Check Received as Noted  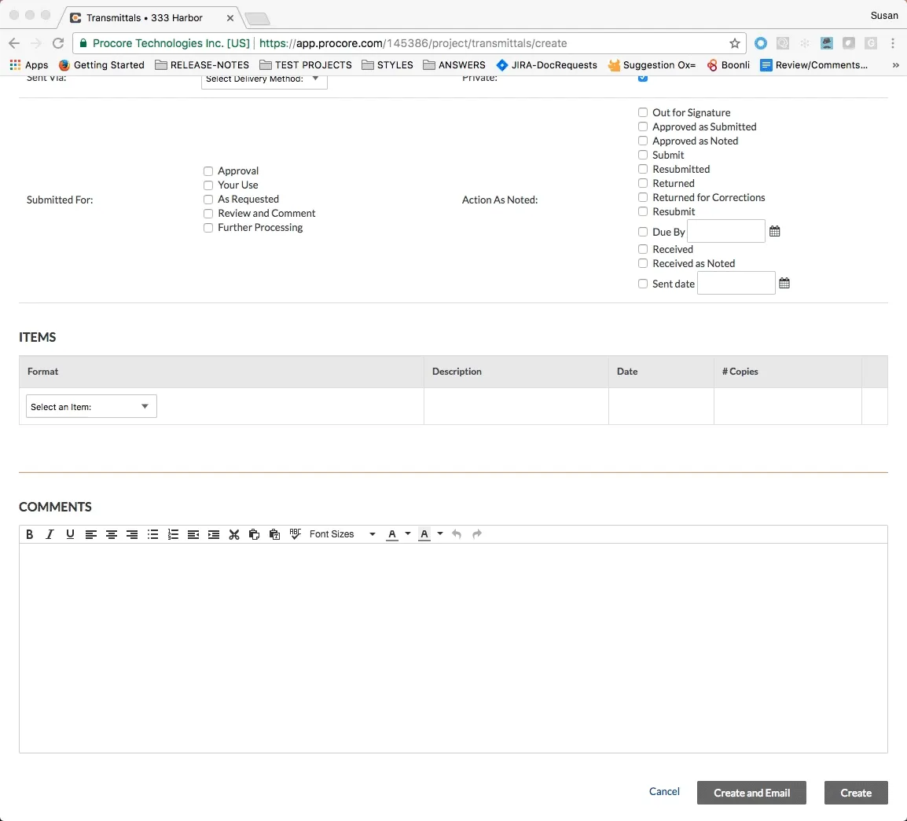pos(643,264)
